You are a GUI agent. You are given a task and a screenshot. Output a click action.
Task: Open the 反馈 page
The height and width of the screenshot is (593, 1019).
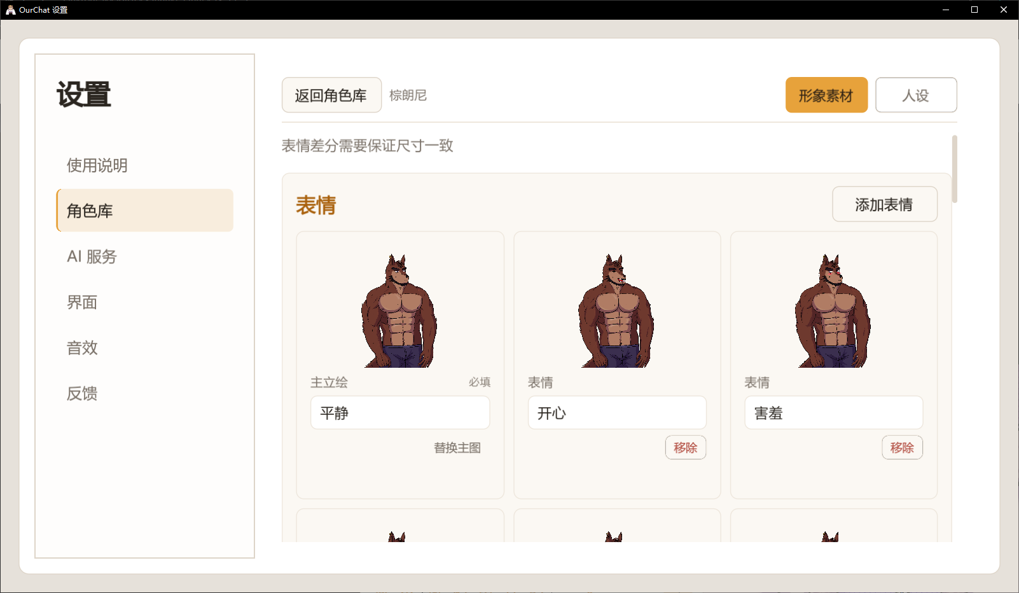click(145, 394)
